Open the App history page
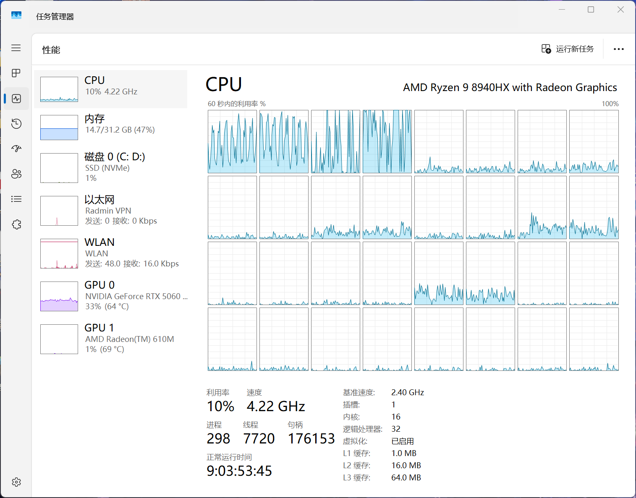636x498 pixels. tap(16, 124)
